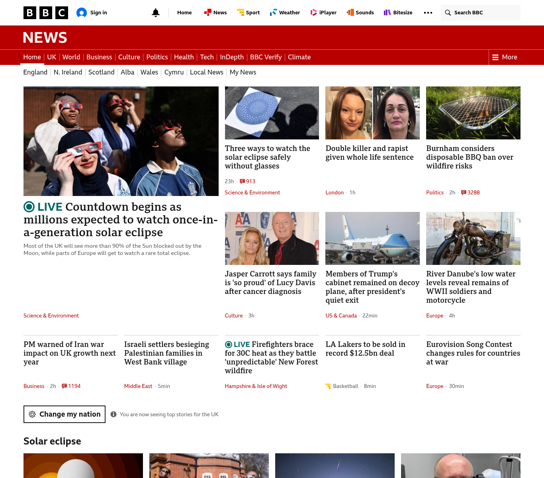
Task: Switch to the Tech tab
Action: [207, 57]
